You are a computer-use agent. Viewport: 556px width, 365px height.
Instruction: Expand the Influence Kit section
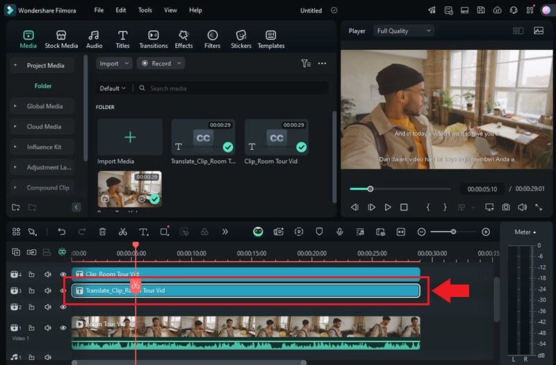15,147
